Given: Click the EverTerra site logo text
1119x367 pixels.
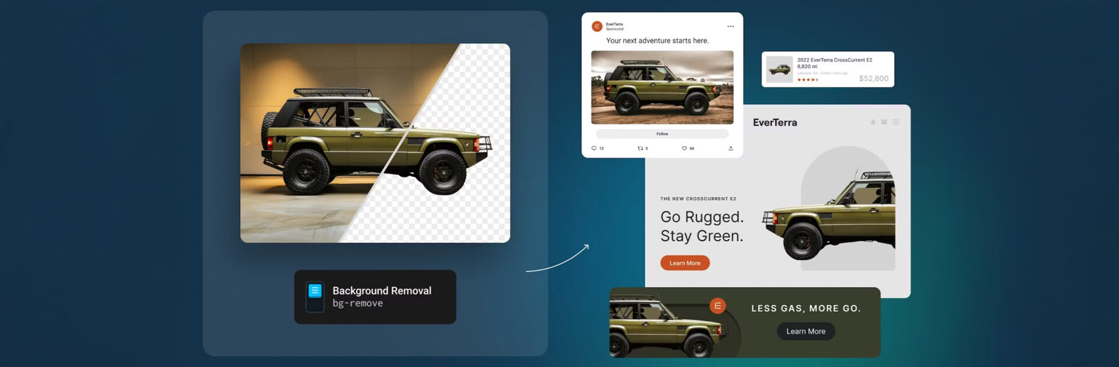Looking at the screenshot, I should pyautogui.click(x=775, y=123).
